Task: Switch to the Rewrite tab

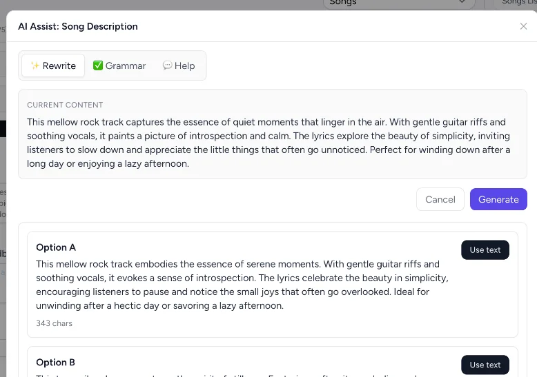Action: [53, 66]
